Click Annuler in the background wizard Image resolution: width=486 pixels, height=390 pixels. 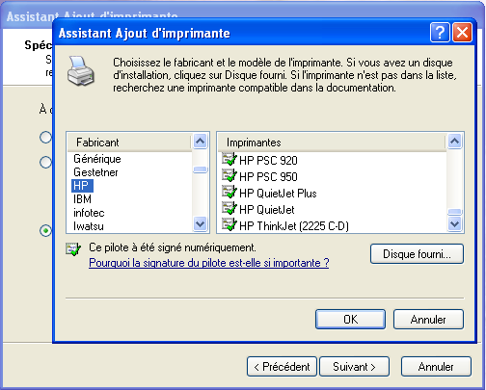(x=436, y=366)
